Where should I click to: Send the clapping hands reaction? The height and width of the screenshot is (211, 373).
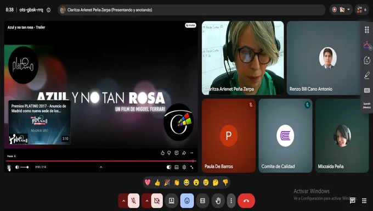(177, 182)
